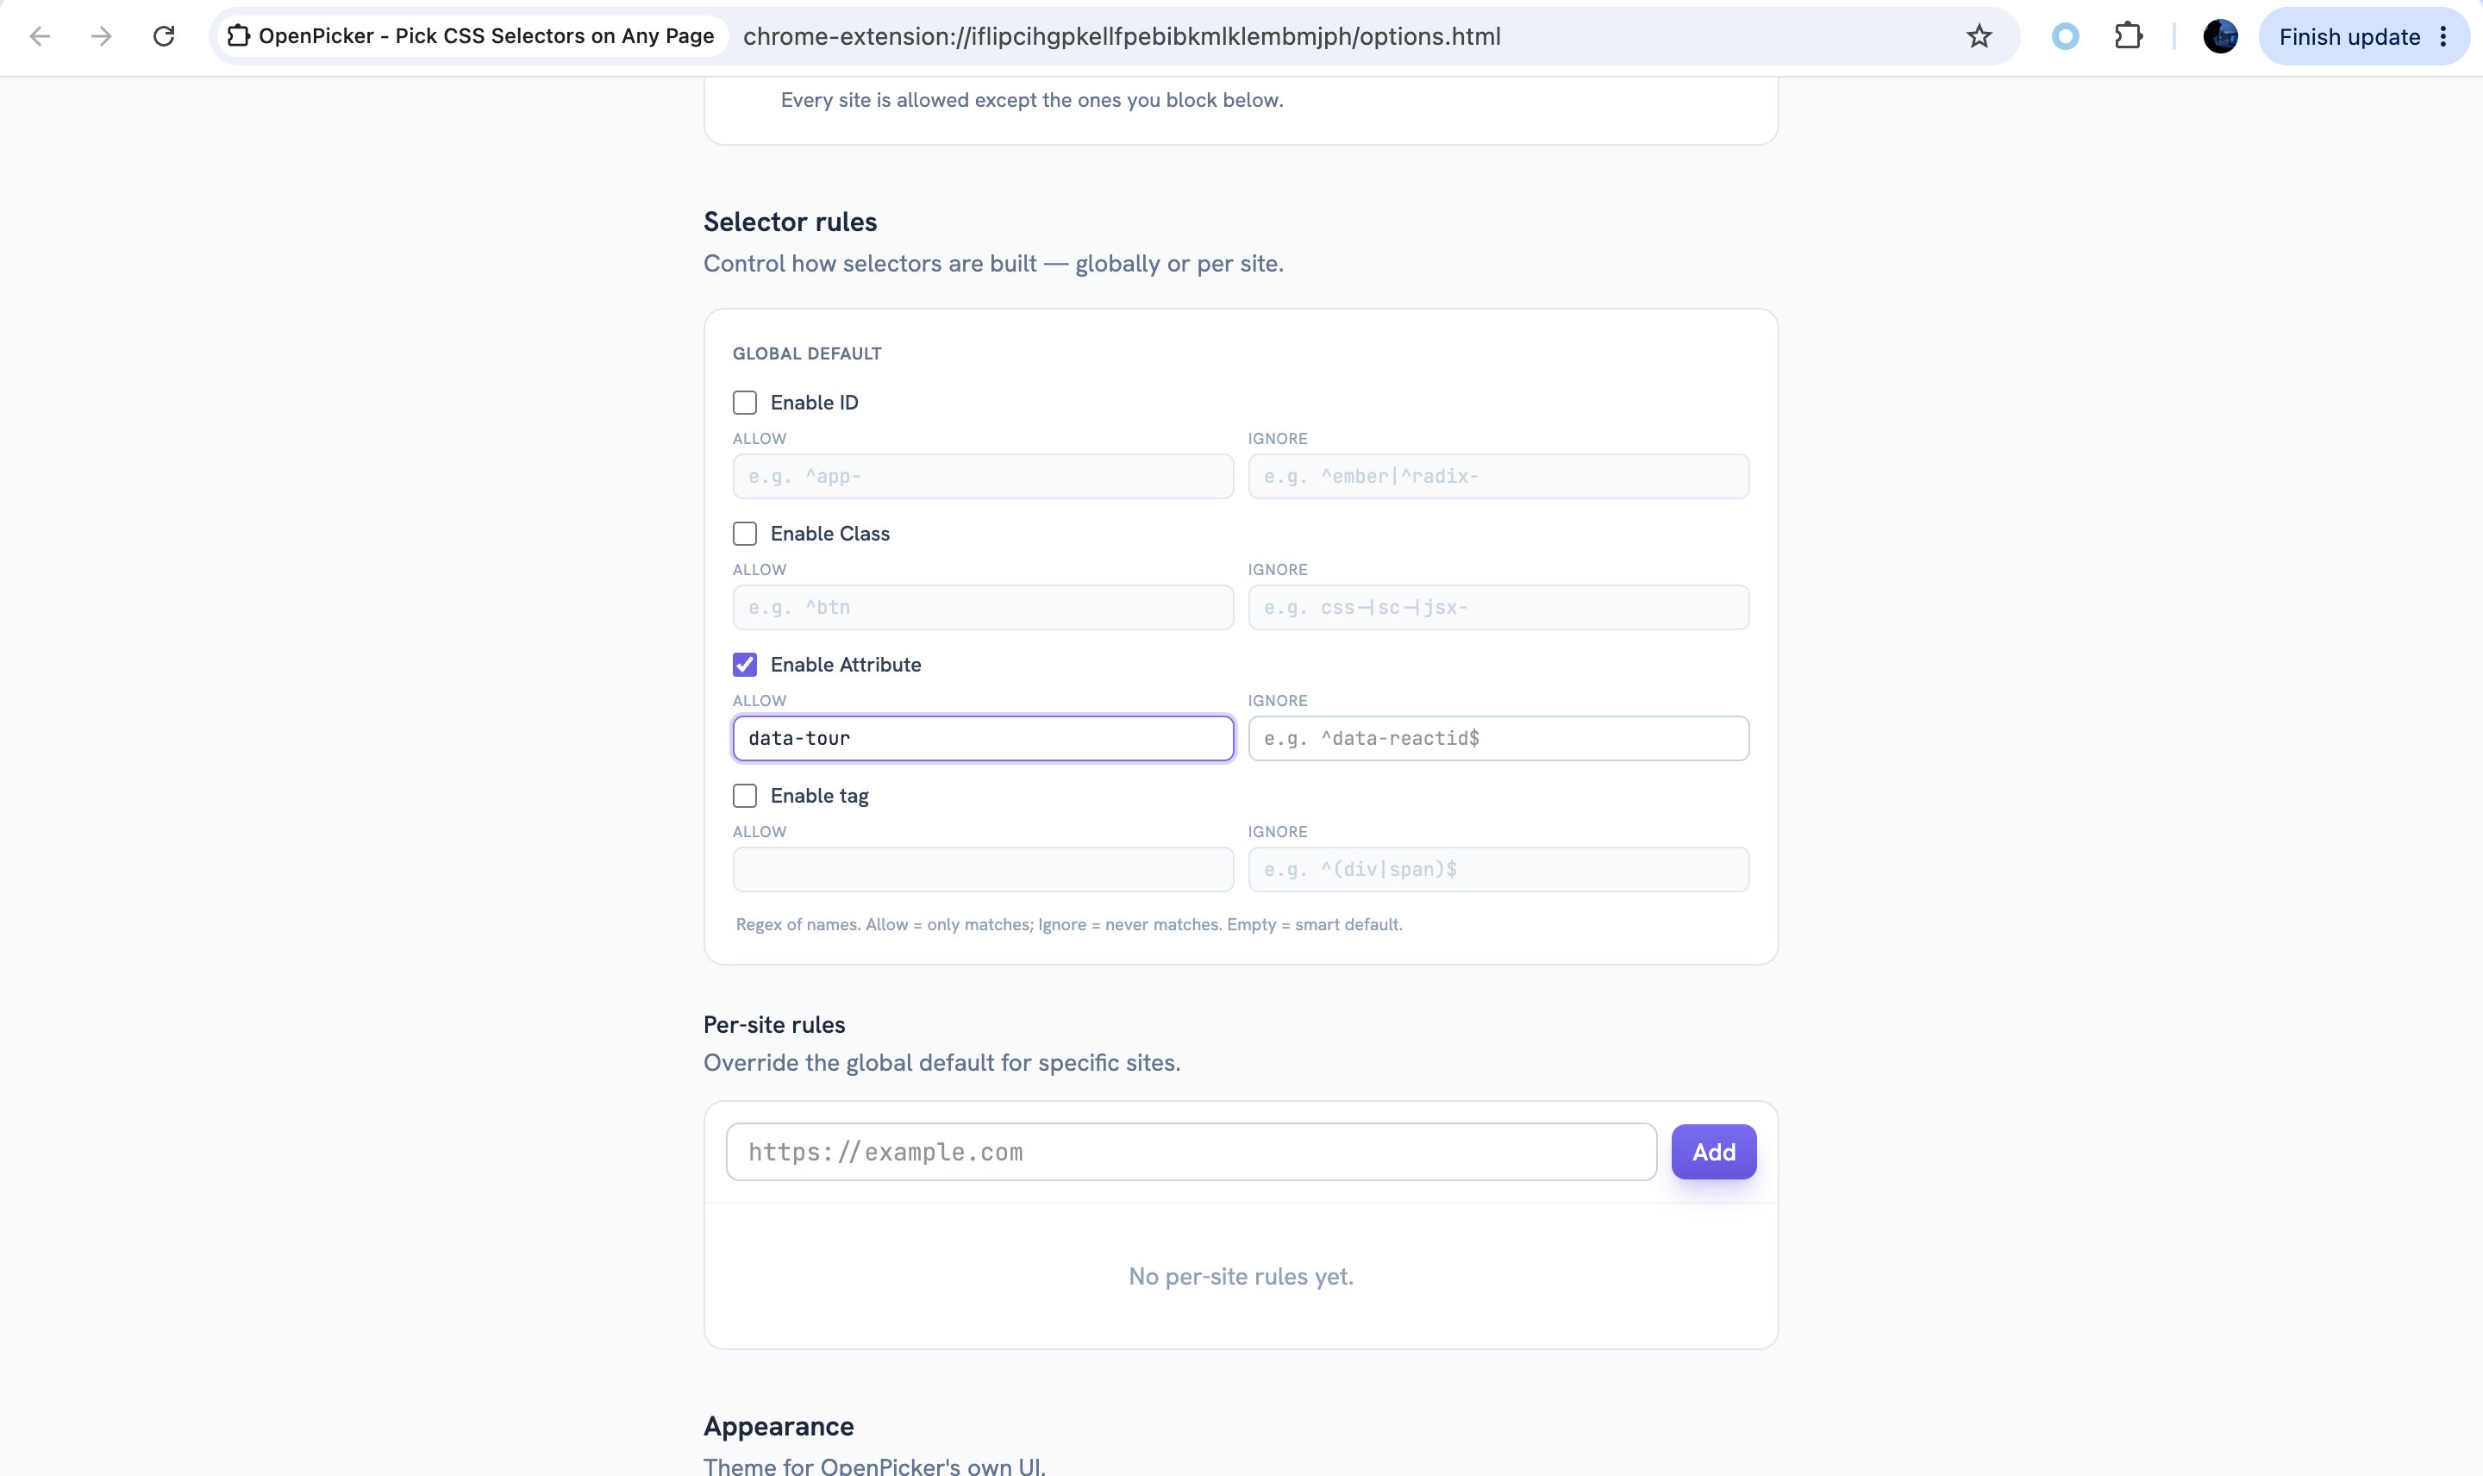Bookmark this page with the star icon

(1979, 37)
